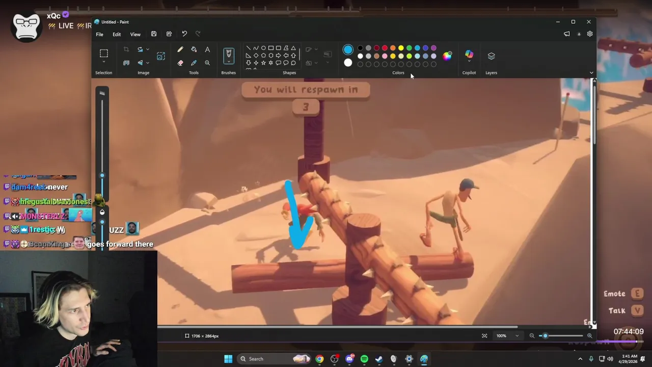Open Google Chrome from the taskbar
Image resolution: width=652 pixels, height=367 pixels.
tap(319, 359)
